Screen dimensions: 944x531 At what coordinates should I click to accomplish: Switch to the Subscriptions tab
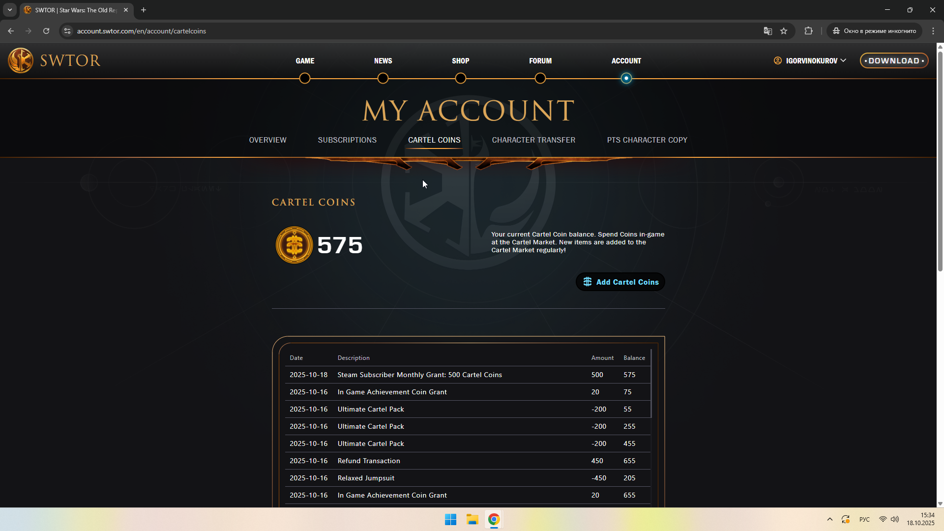(347, 140)
